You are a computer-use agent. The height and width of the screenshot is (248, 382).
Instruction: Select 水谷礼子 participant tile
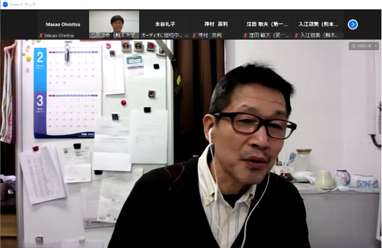164,24
